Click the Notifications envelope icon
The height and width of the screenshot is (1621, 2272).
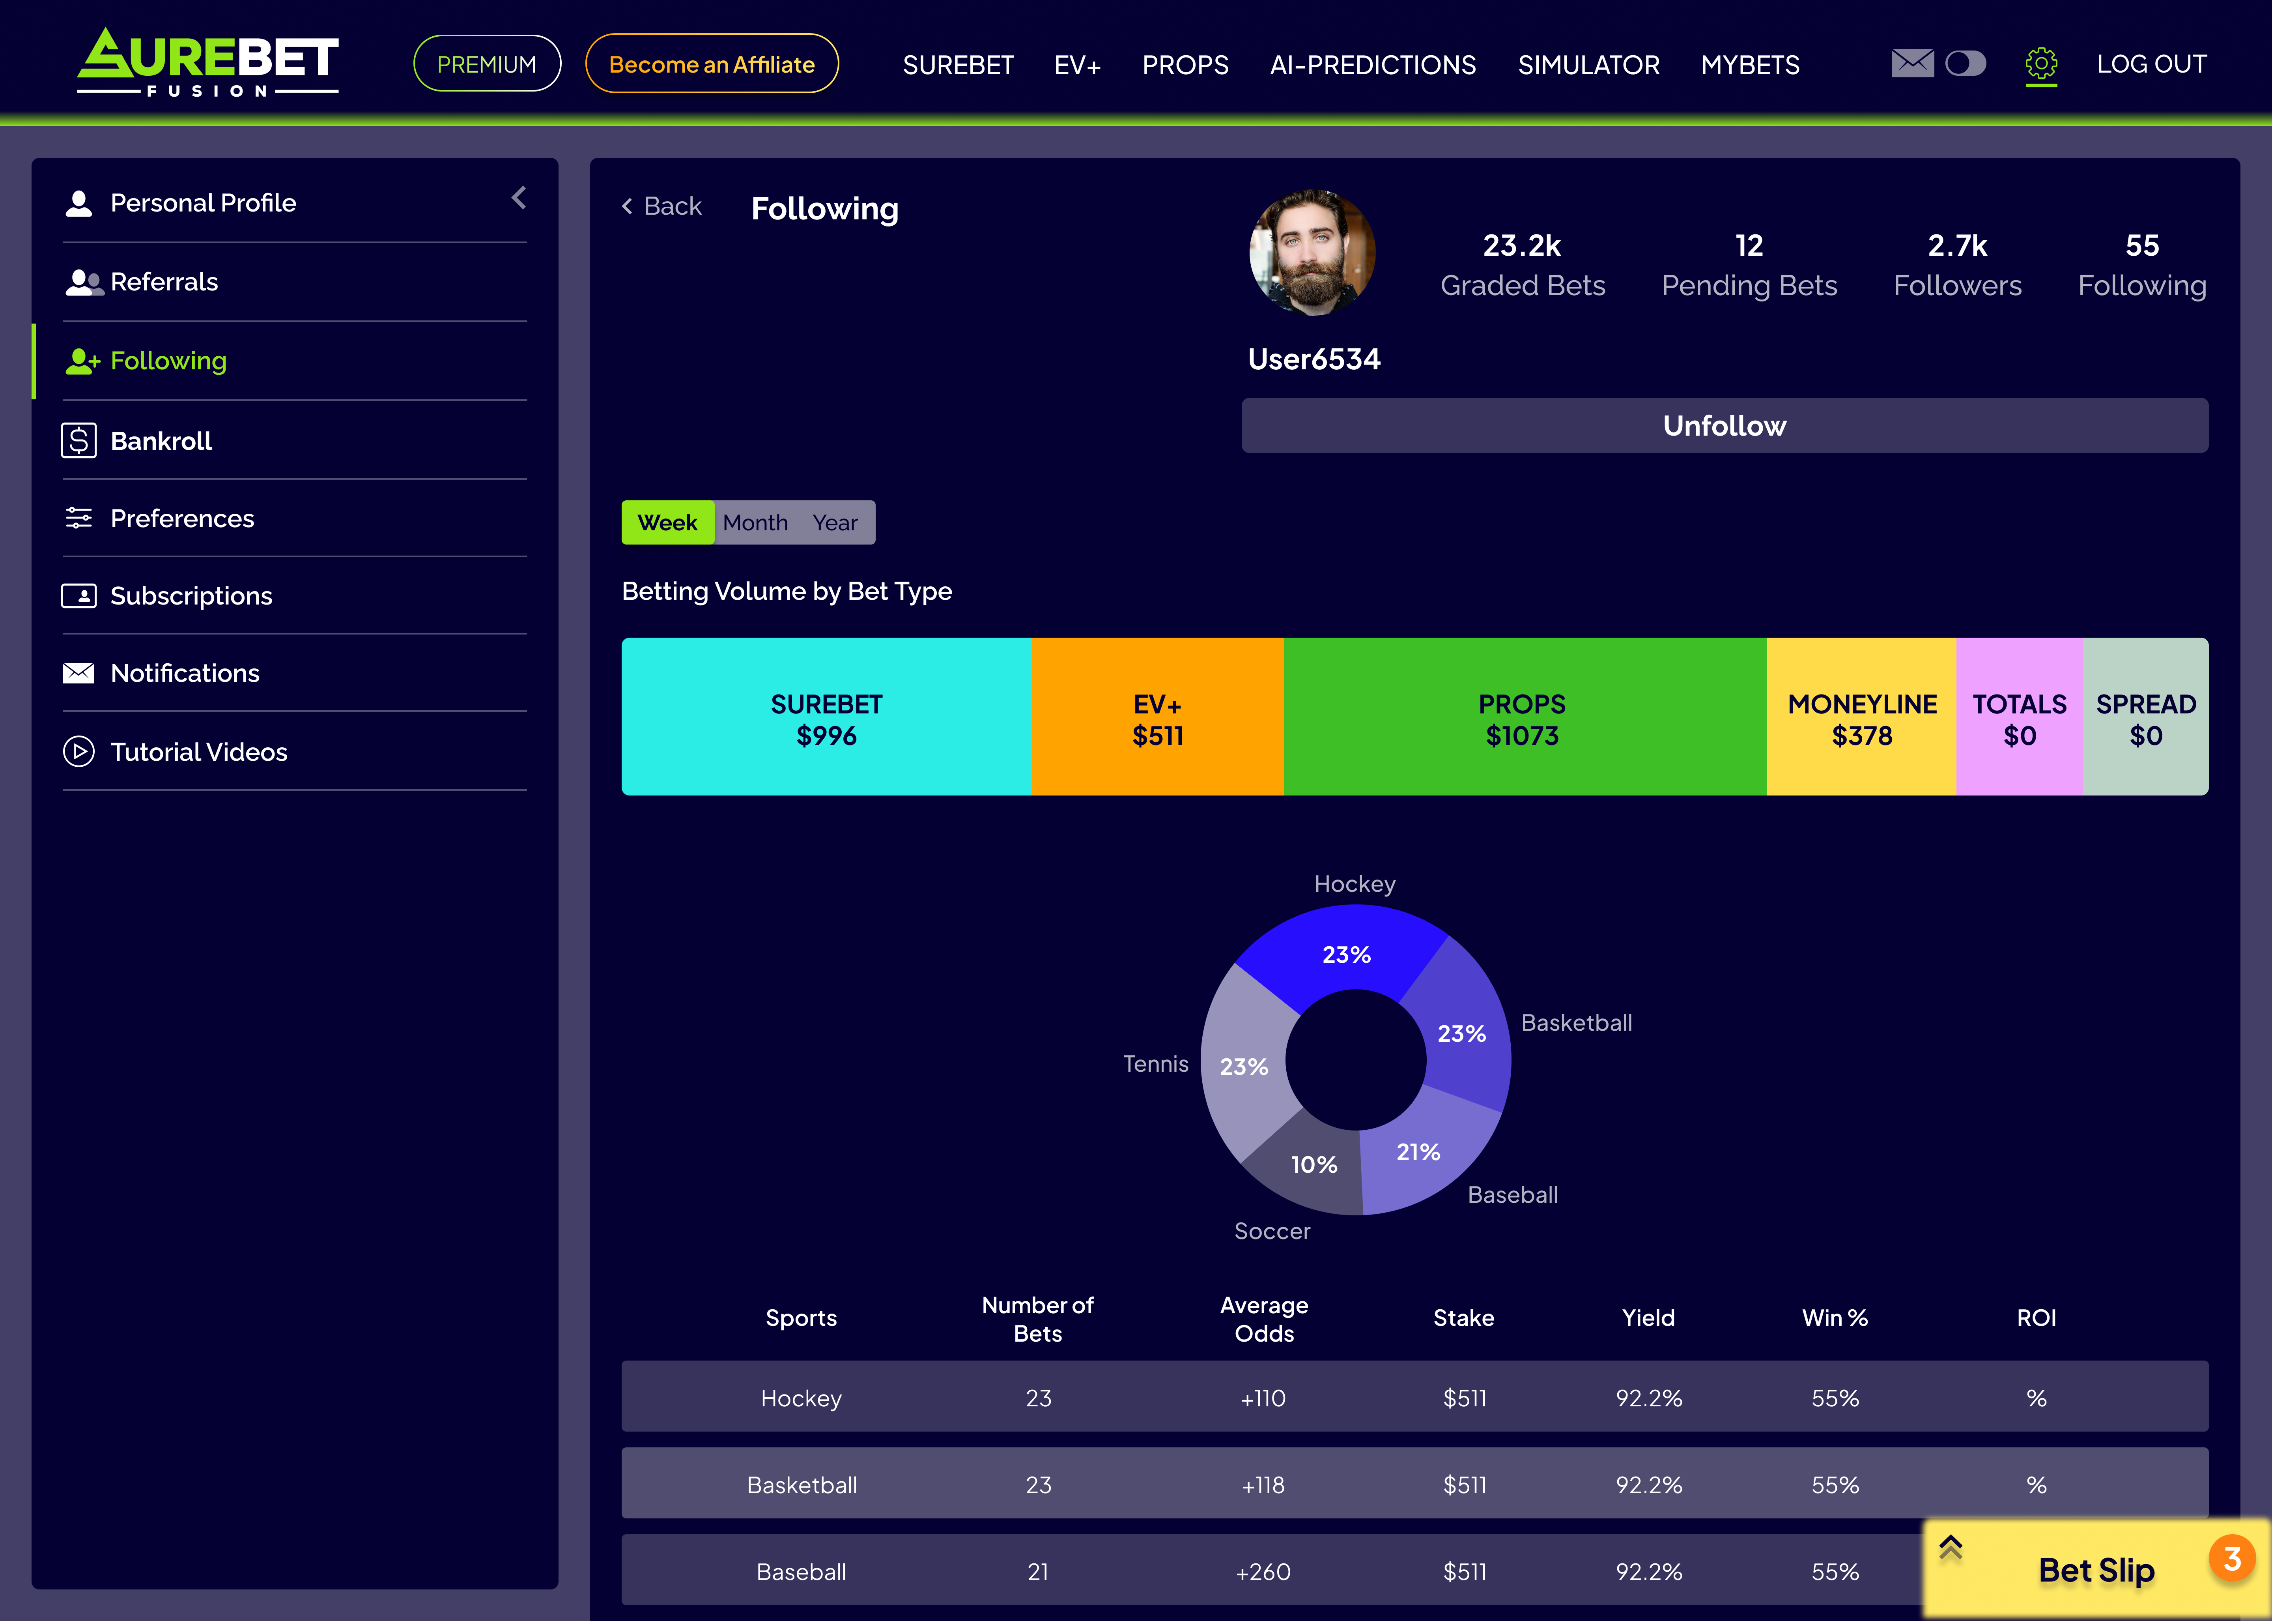pos(79,673)
